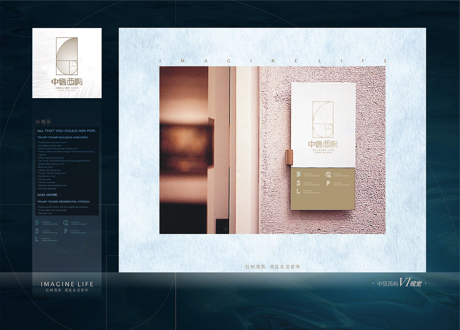Select 'Theatre / Private viewing room' bullet
The width and height of the screenshot is (460, 330).
(52, 173)
